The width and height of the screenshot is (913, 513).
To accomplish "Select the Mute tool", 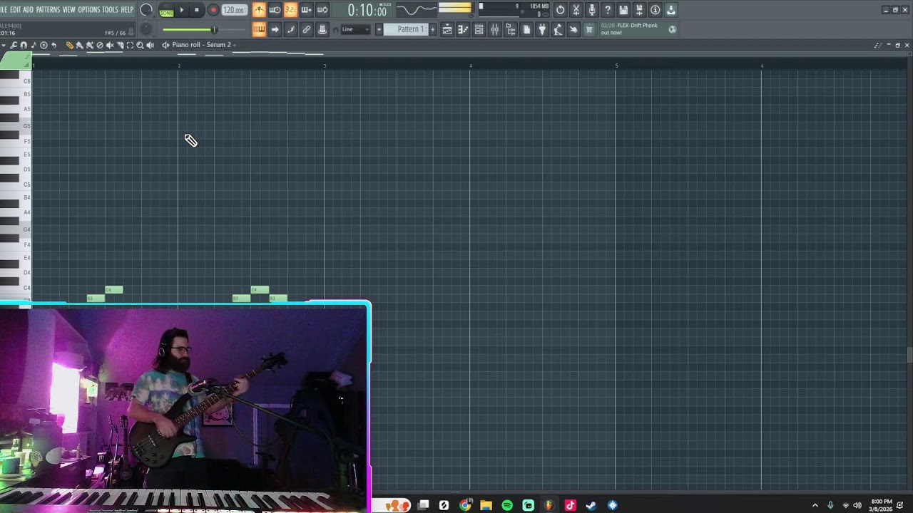I will click(110, 45).
